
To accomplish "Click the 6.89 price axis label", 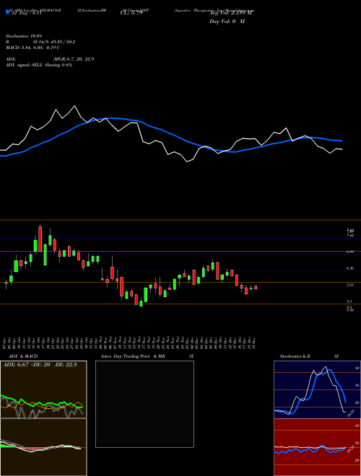I will click(350, 252).
